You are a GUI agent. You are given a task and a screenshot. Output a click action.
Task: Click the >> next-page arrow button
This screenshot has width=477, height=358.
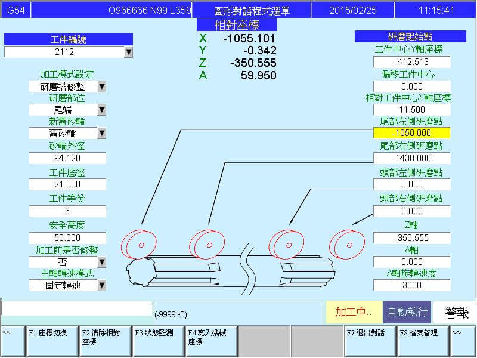[464, 341]
